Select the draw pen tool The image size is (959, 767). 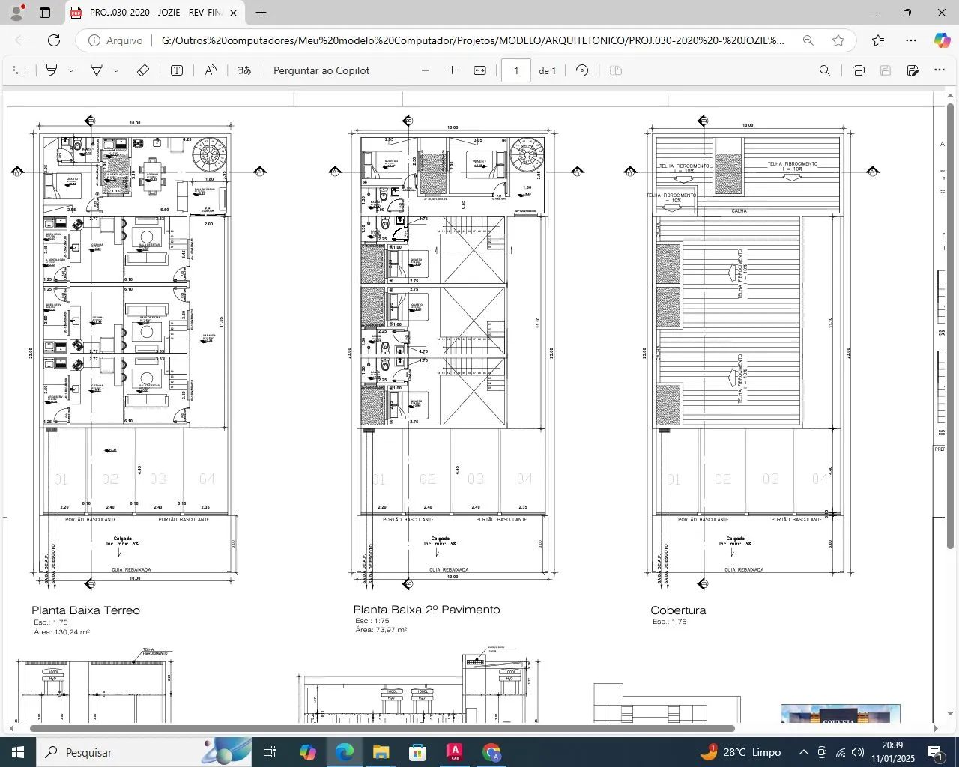pyautogui.click(x=97, y=70)
